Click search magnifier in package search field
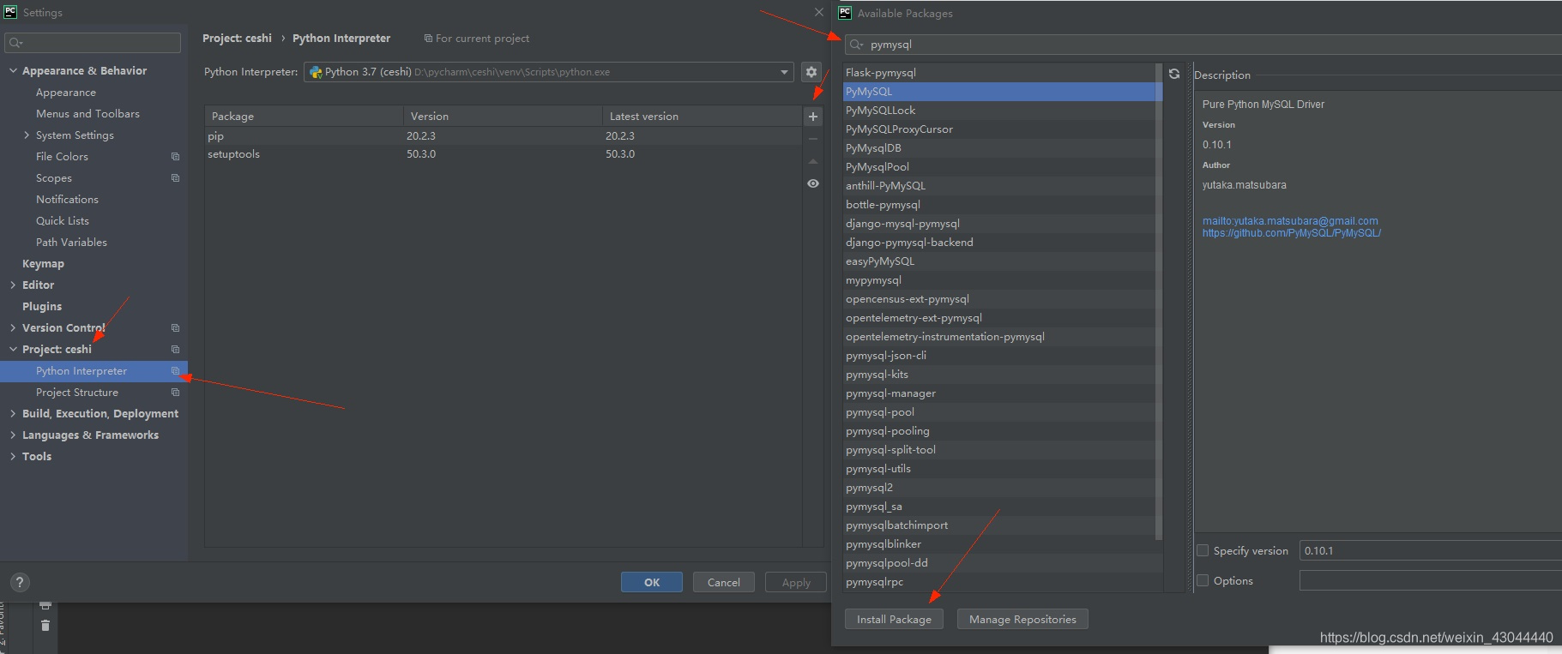The image size is (1562, 654). coord(856,45)
